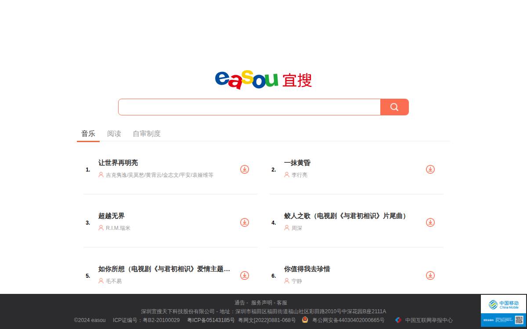The image size is (527, 329).
Task: Download the song 如你所想
Action: click(245, 275)
